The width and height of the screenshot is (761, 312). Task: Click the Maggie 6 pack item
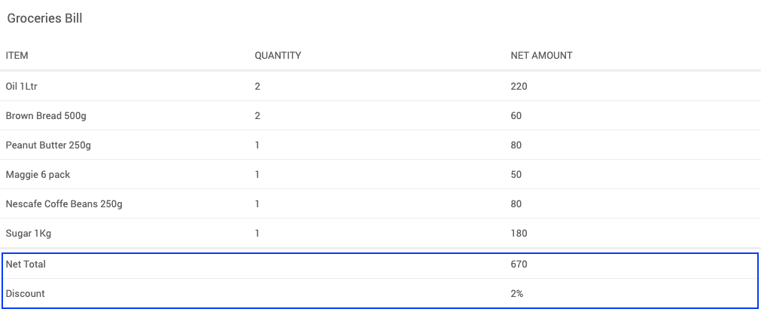tap(38, 175)
